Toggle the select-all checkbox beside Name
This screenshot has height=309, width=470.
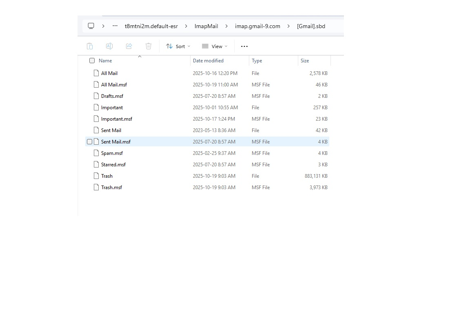click(92, 61)
